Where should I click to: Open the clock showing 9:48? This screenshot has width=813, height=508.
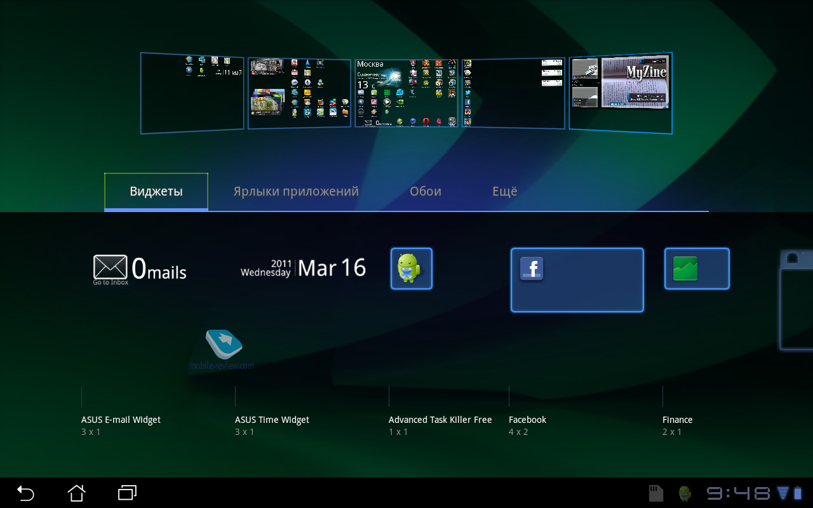pyautogui.click(x=739, y=493)
